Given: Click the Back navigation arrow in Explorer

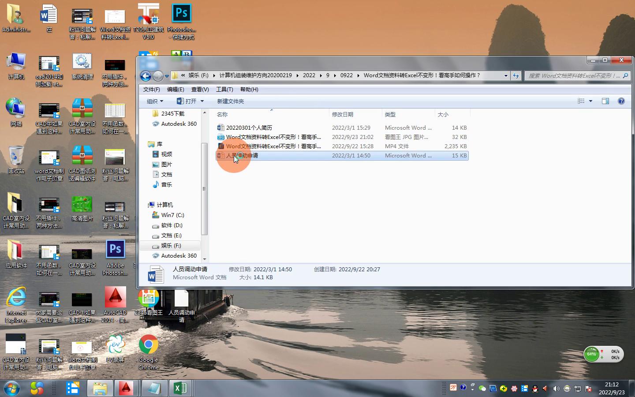Looking at the screenshot, I should pyautogui.click(x=146, y=76).
